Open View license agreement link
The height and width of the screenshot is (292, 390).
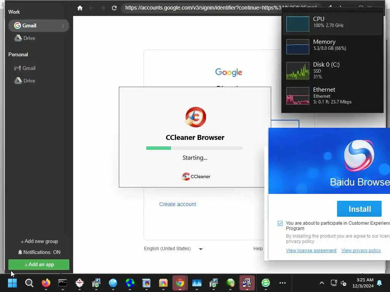[311, 251]
